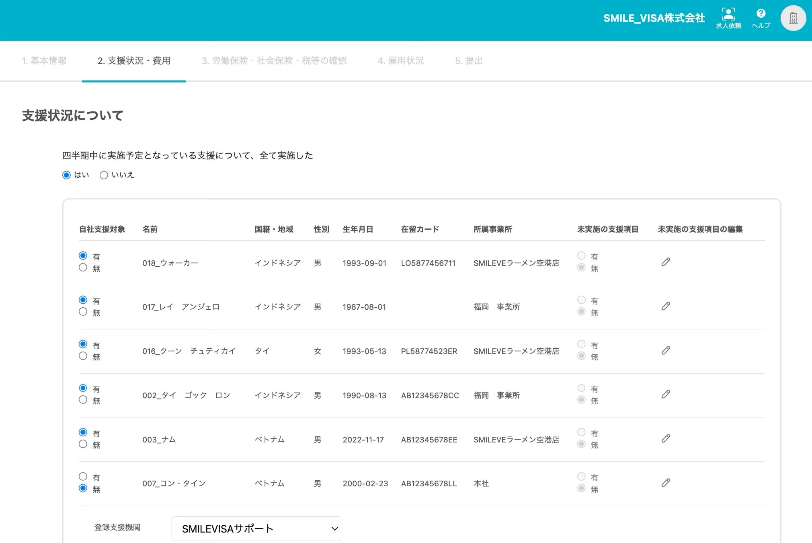Open the 登録支援機関 SMILEVISAサポート dropdown
The width and height of the screenshot is (812, 543).
pyautogui.click(x=256, y=529)
